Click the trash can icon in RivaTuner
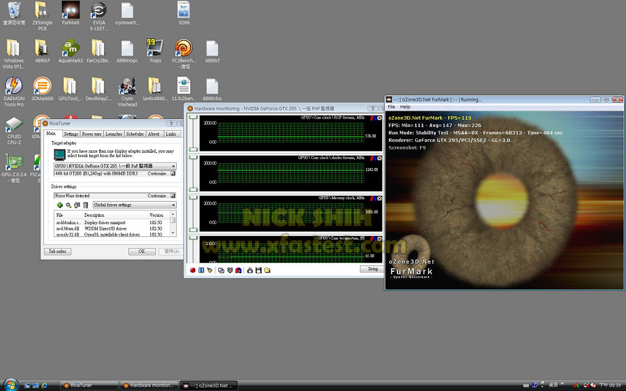Viewport: 626px width, 391px height. click(86, 205)
